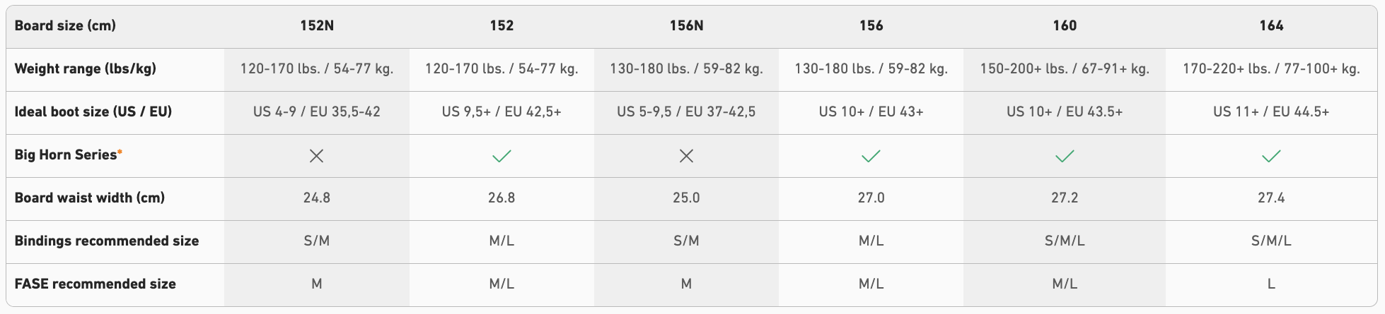
Task: Select the 152N column header
Action: click(316, 26)
